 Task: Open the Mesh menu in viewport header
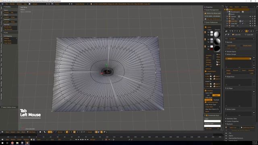[23, 132]
